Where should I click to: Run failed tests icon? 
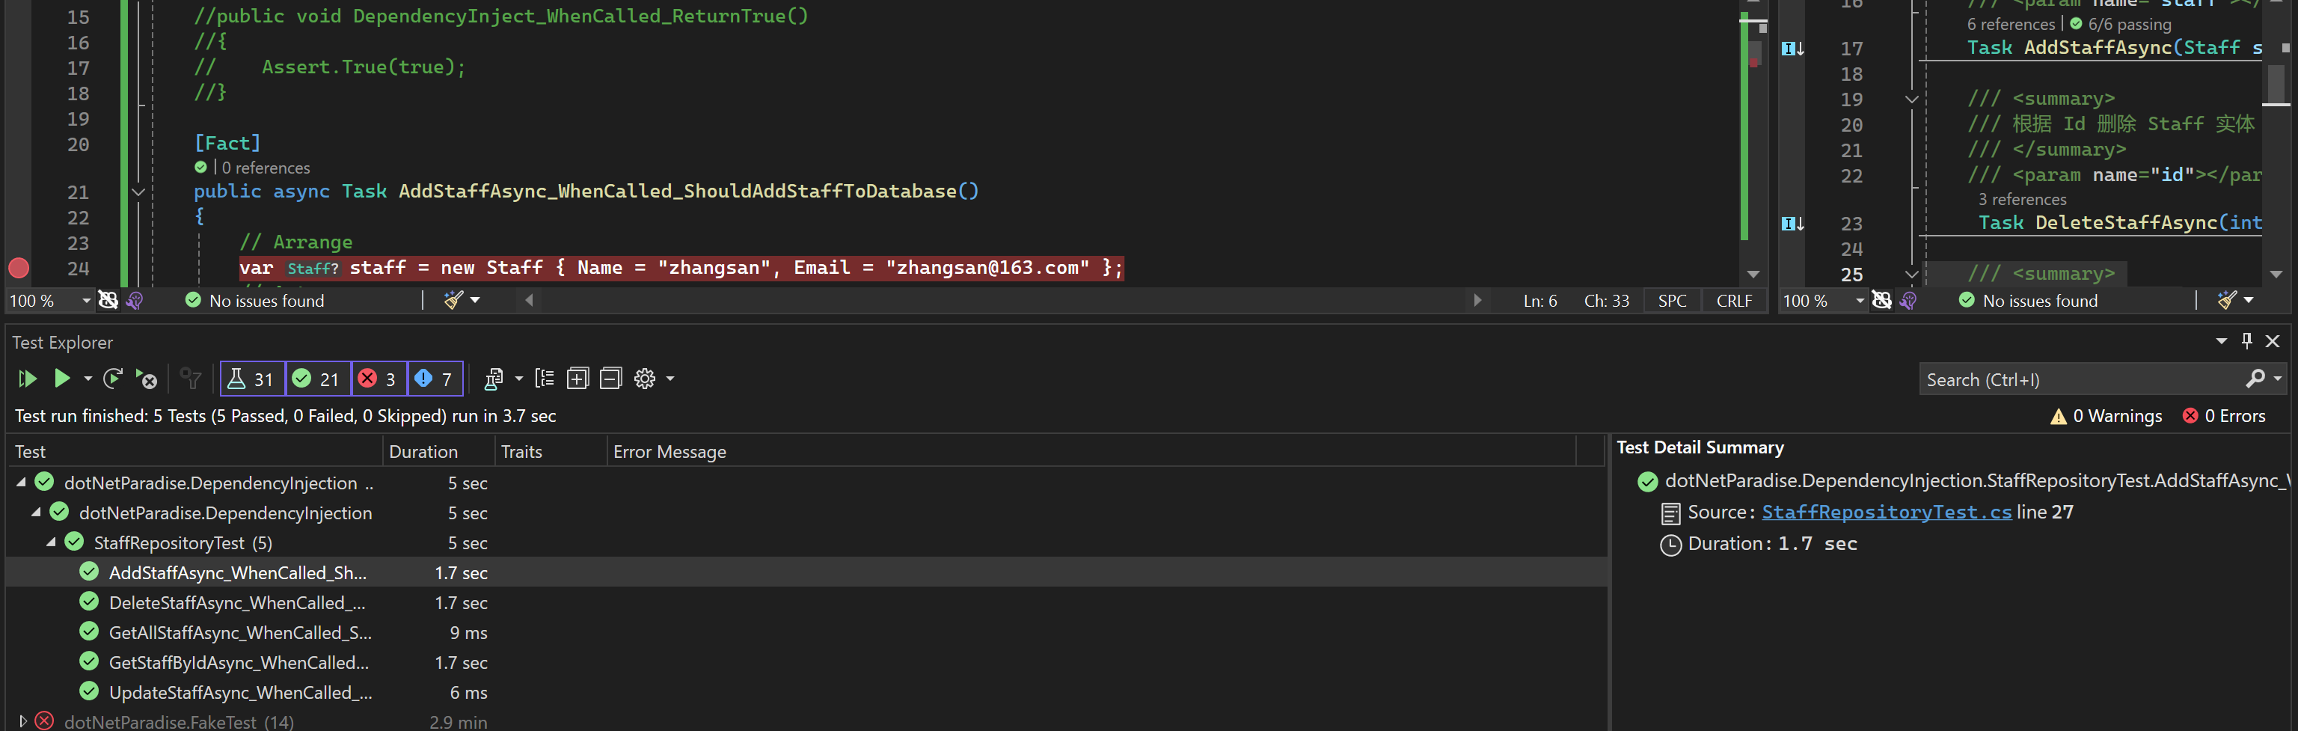pyautogui.click(x=147, y=379)
